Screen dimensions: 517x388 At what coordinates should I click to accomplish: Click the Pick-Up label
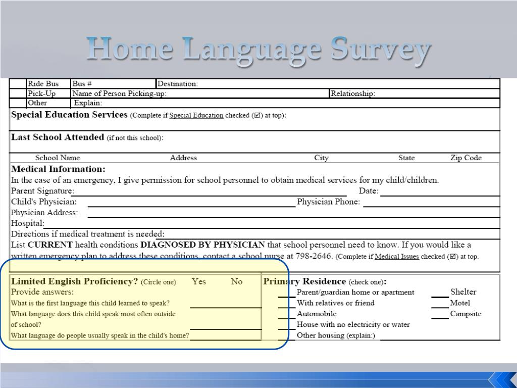pos(41,93)
